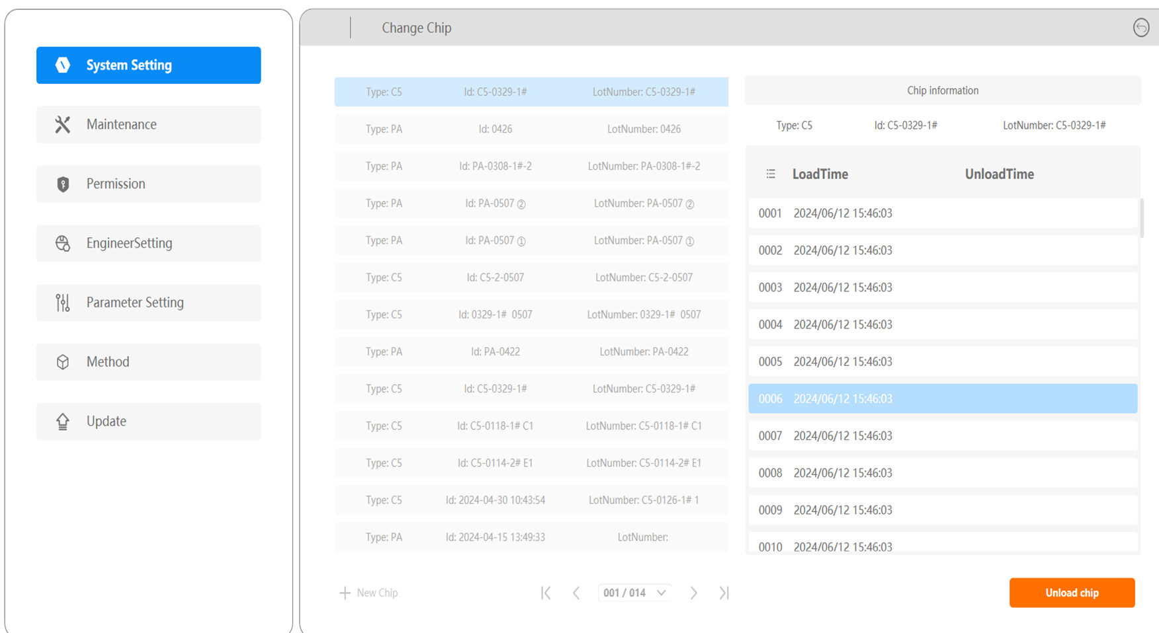Screen dimensions: 1159x633
Task: Click the Method cube icon
Action: pyautogui.click(x=63, y=362)
